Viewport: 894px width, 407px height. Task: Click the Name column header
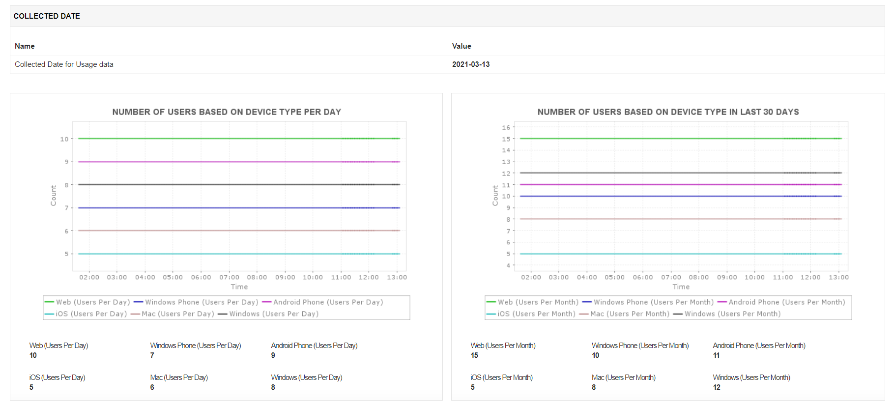click(x=25, y=46)
